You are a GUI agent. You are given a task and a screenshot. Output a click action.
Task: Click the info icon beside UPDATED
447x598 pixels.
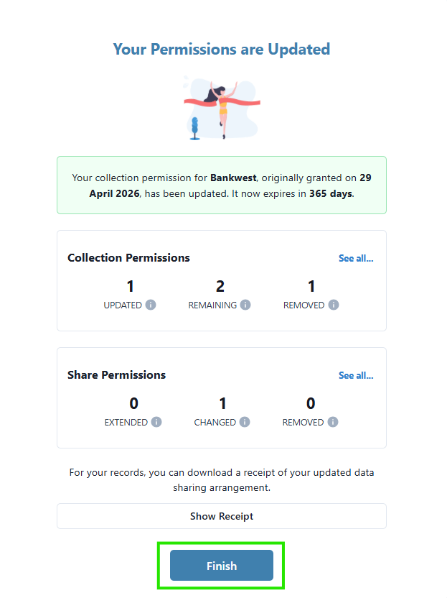tap(151, 305)
